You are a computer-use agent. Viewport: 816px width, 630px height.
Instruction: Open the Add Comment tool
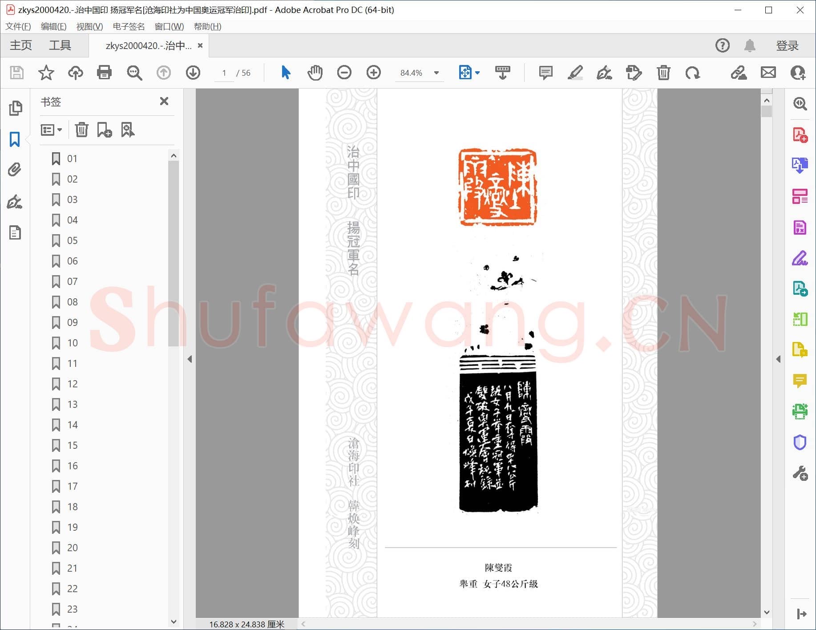pyautogui.click(x=545, y=73)
